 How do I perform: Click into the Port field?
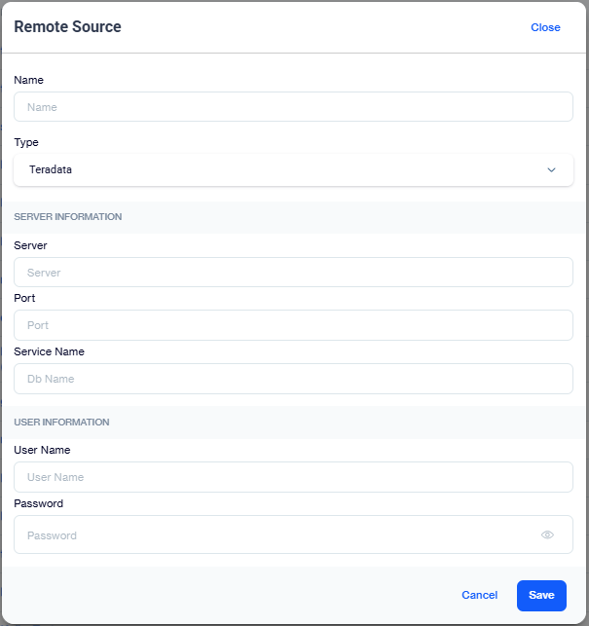pyautogui.click(x=293, y=325)
